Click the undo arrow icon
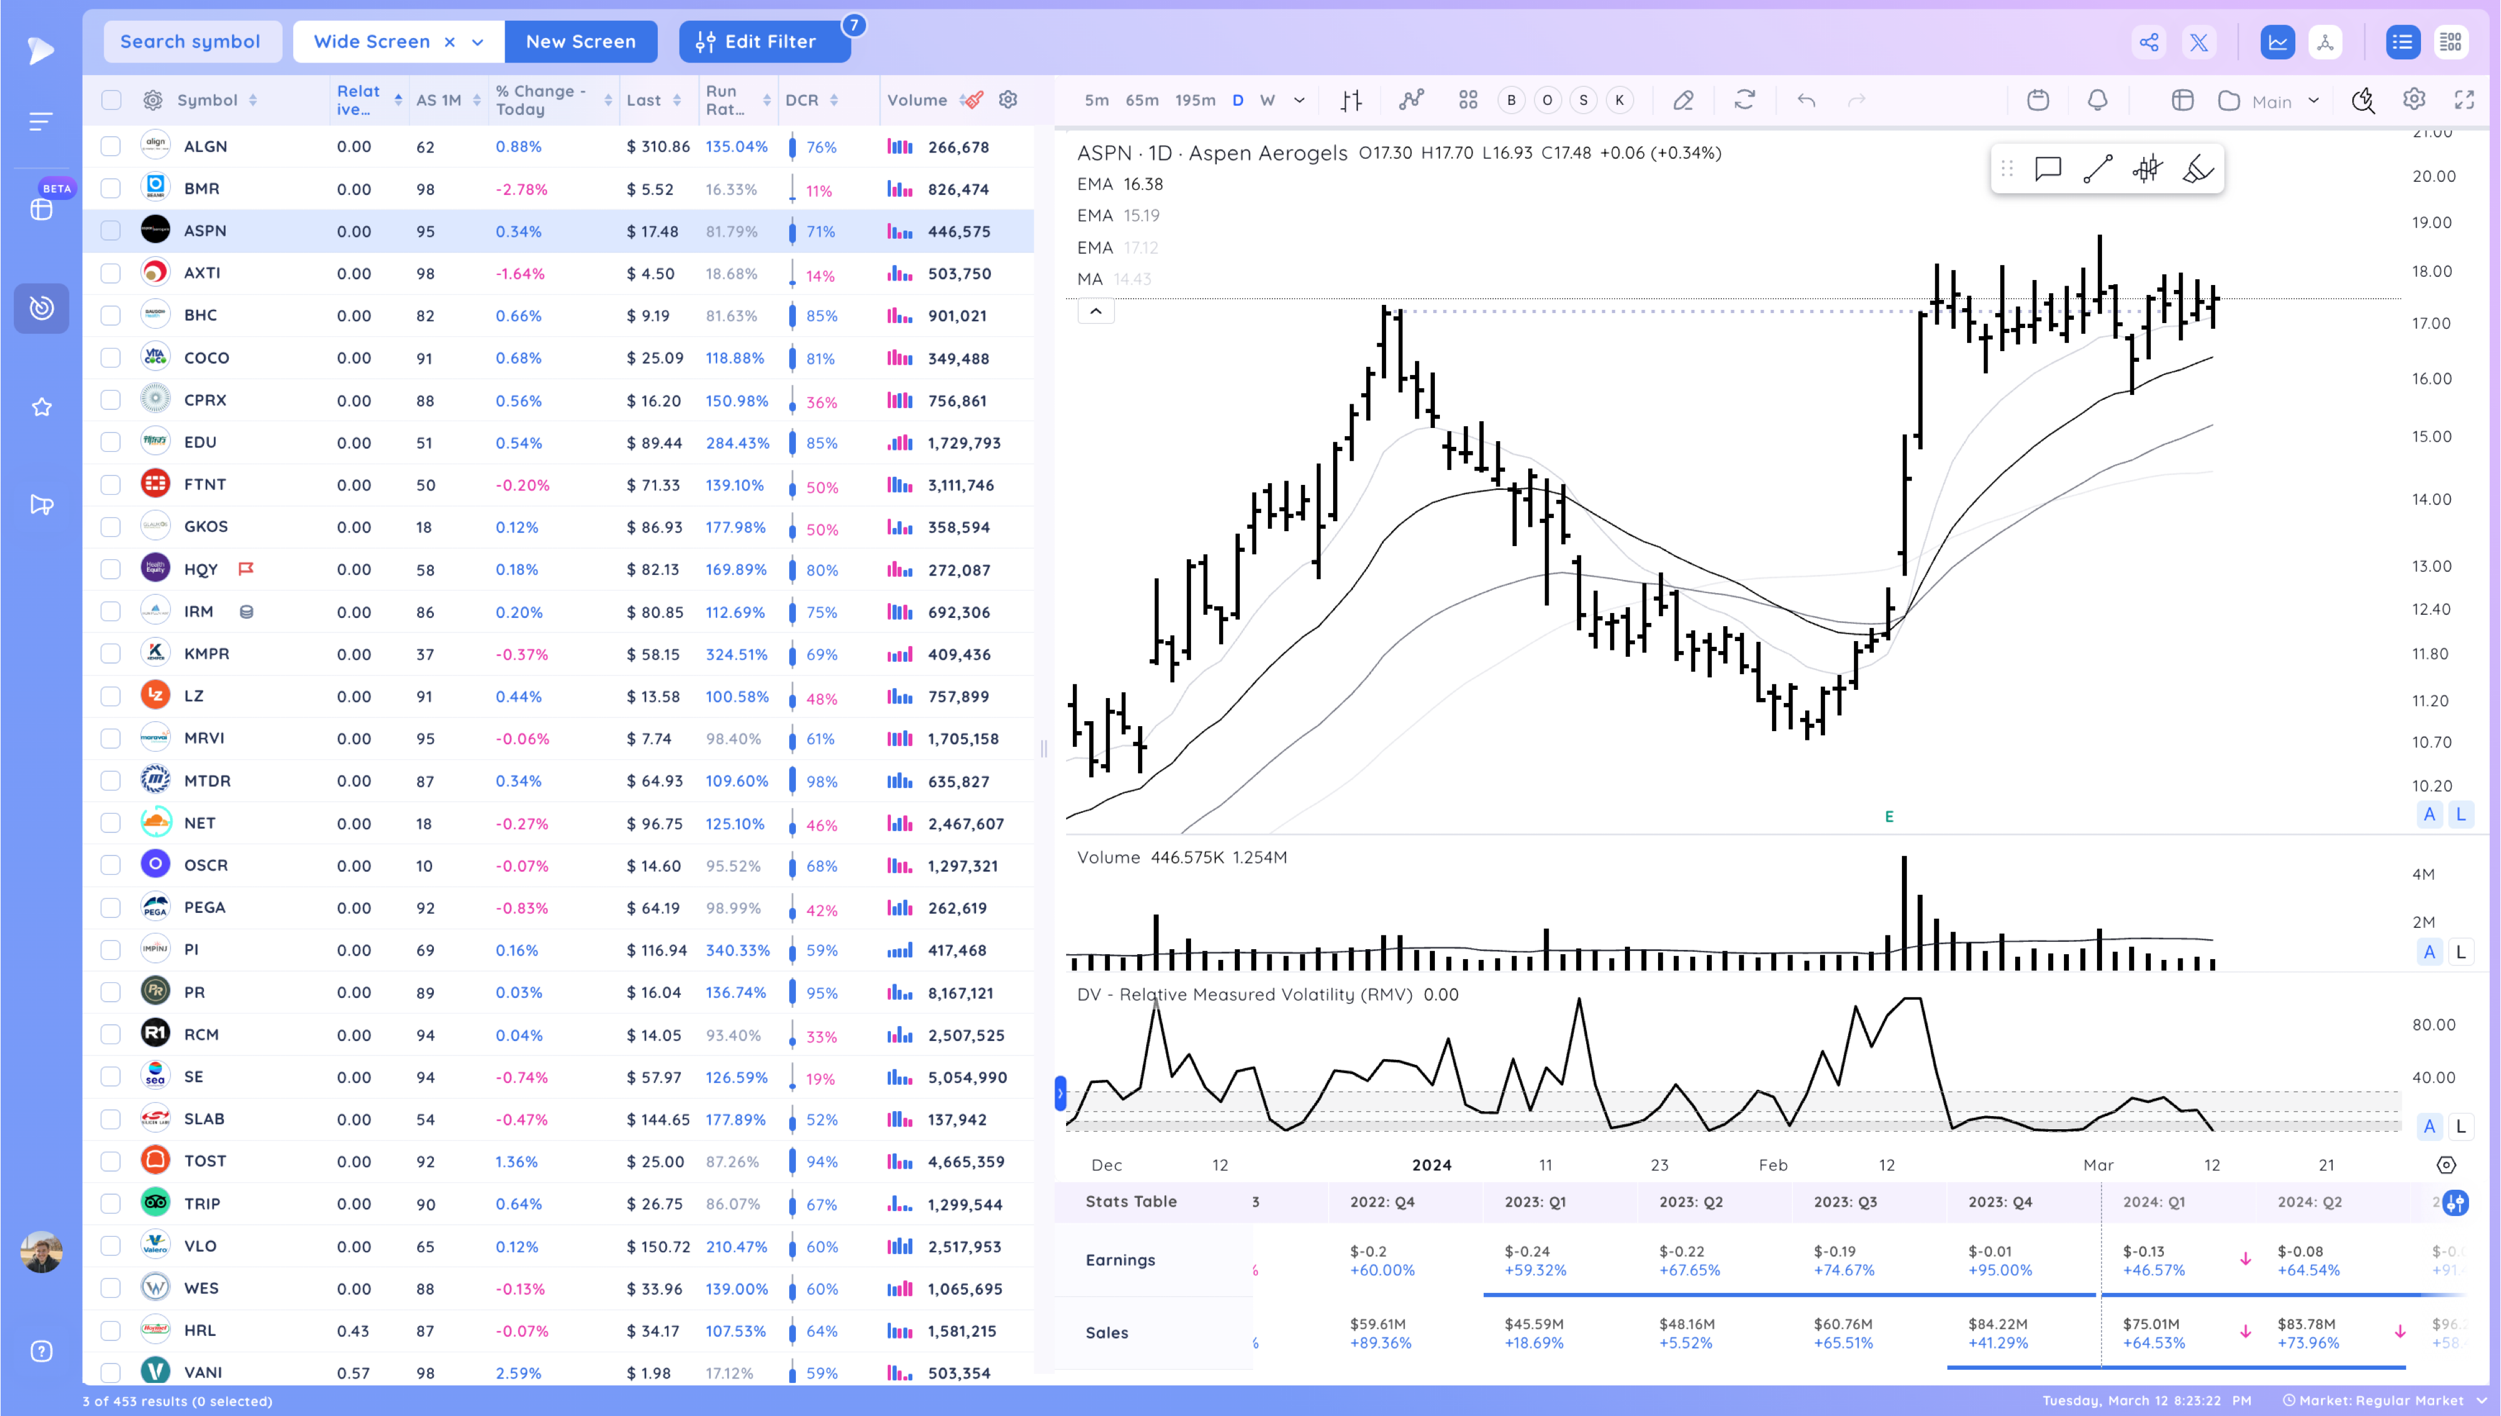The width and height of the screenshot is (2501, 1416). pyautogui.click(x=1806, y=100)
